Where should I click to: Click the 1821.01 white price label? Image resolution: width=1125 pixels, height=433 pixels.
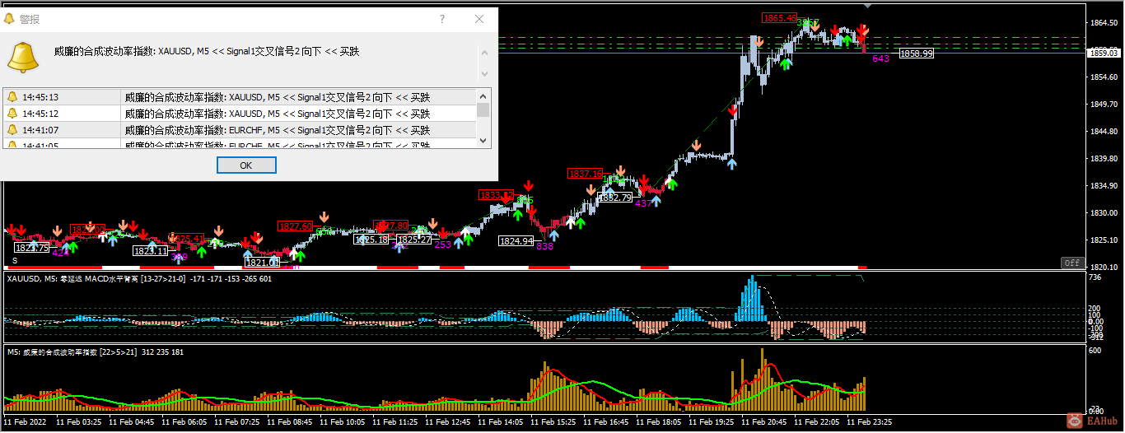(x=263, y=263)
